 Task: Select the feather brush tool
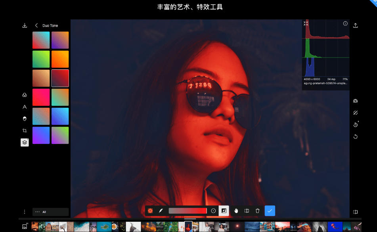161,211
